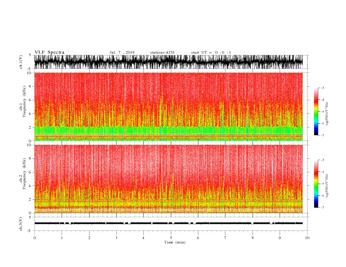Click the "-7" label on ch.1 colorbar
The height and width of the screenshot is (267, 346).
(x=322, y=135)
